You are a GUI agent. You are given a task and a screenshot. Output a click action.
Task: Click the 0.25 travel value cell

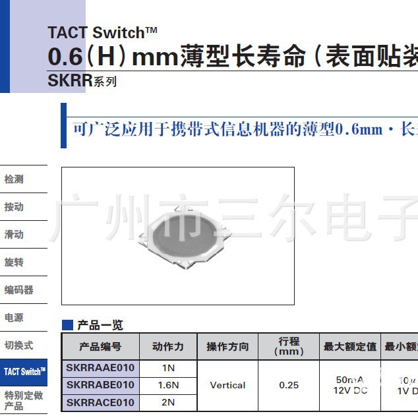[289, 385]
